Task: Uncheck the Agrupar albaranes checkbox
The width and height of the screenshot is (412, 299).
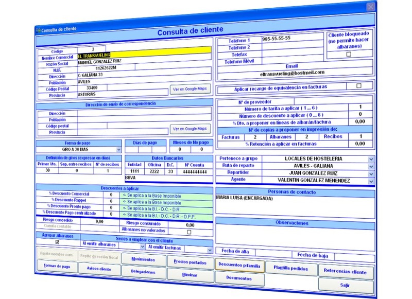Action: (57, 242)
